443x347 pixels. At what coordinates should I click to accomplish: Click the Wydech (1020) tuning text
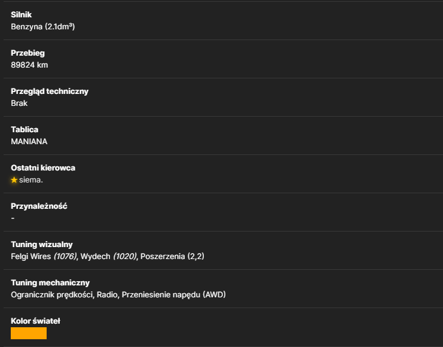[x=109, y=256]
